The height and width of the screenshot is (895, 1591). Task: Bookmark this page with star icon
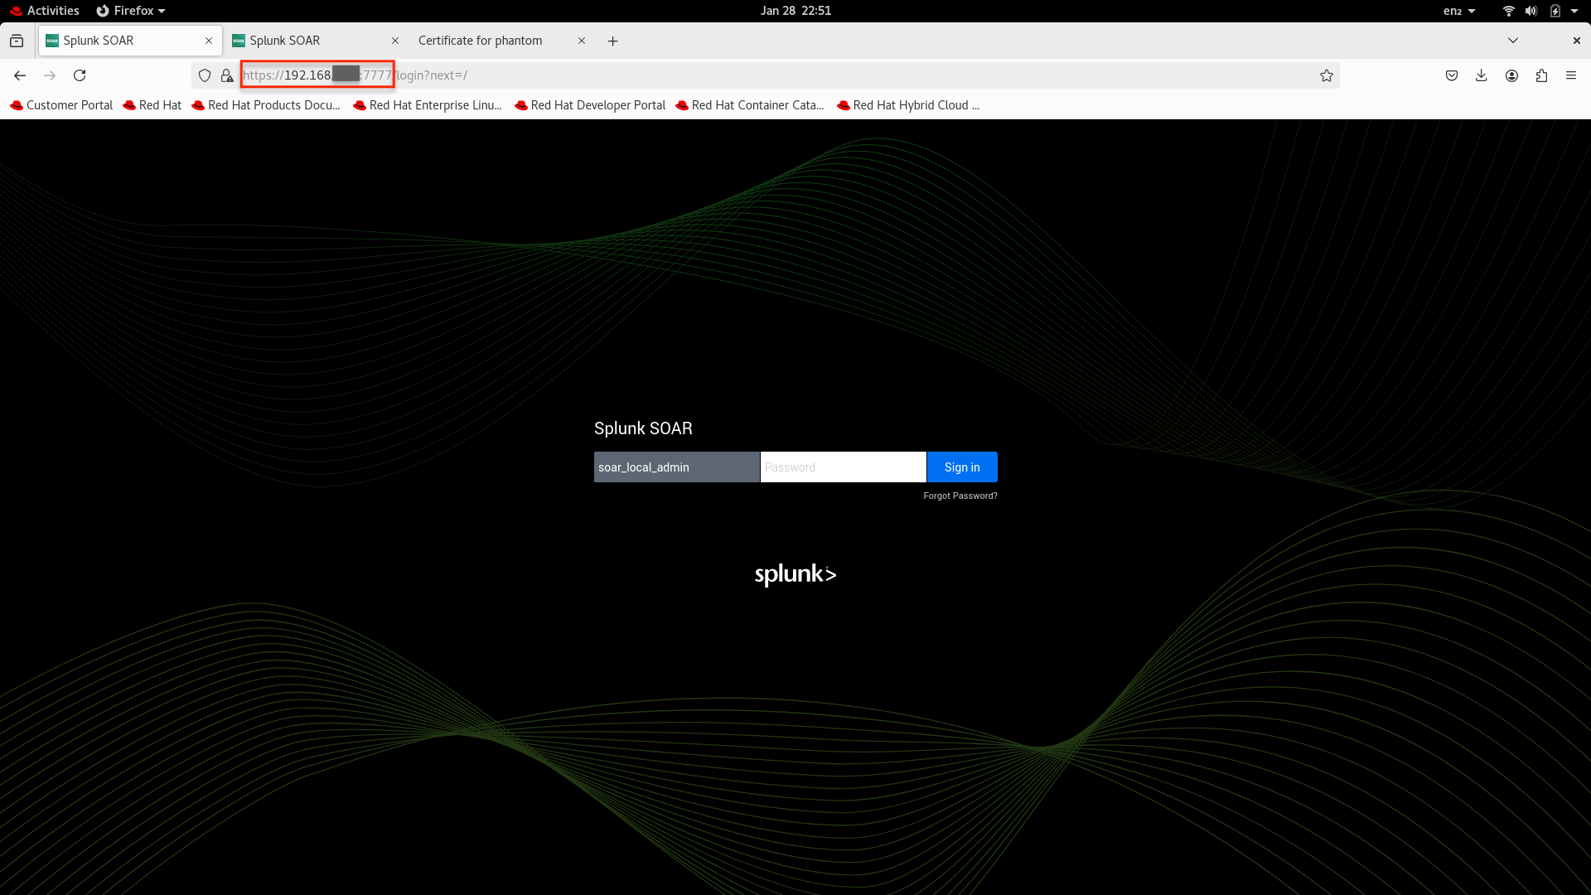coord(1327,75)
